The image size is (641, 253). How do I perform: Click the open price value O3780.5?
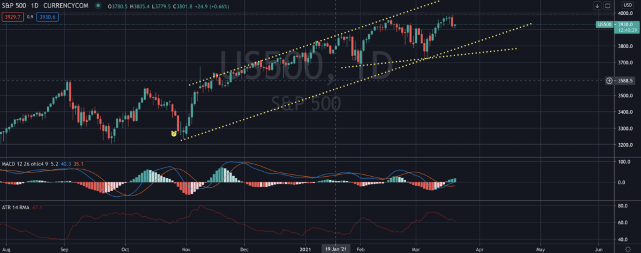pos(118,6)
